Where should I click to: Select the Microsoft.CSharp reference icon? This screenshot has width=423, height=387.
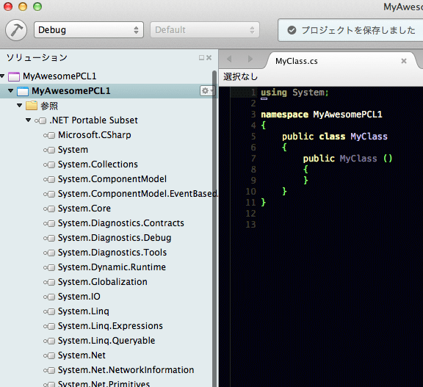(49, 135)
